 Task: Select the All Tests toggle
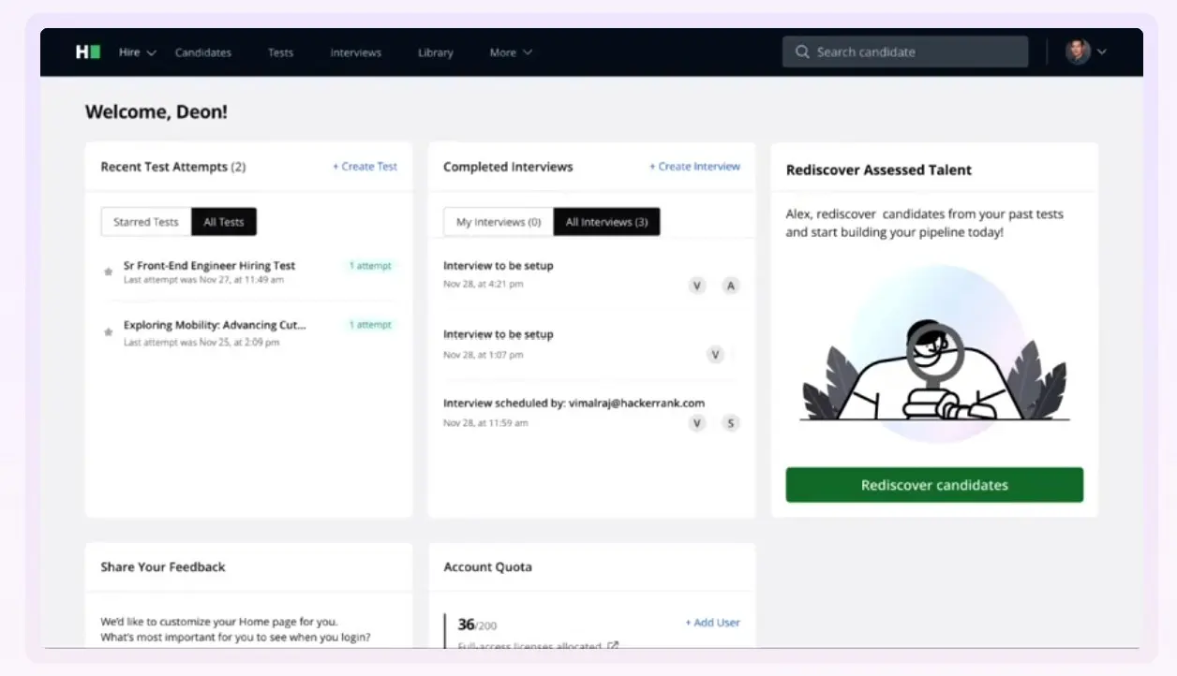tap(224, 222)
